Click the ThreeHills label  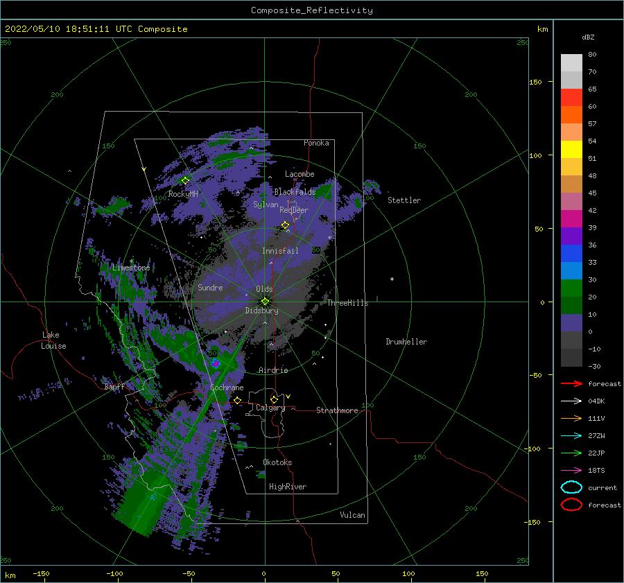tap(348, 303)
